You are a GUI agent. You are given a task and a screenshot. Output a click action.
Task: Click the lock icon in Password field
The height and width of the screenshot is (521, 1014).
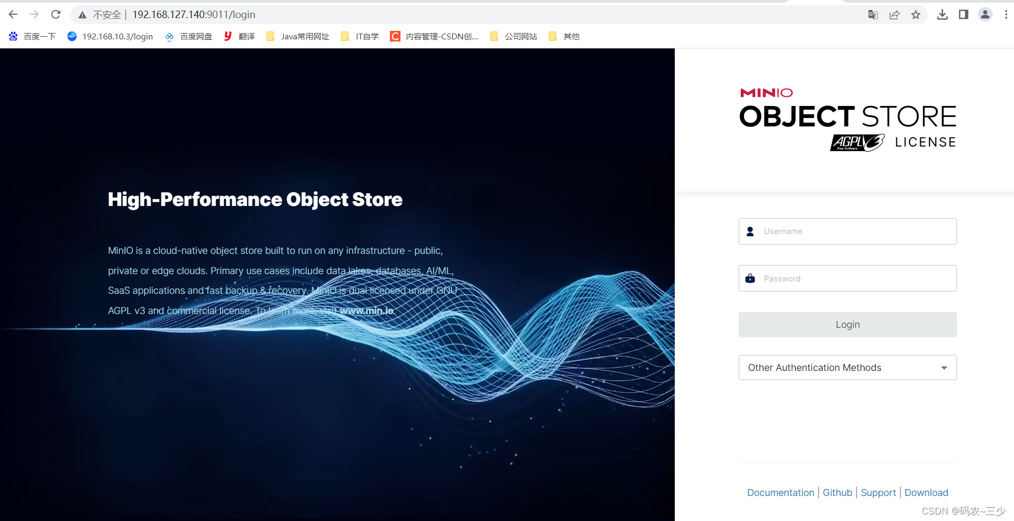pyautogui.click(x=750, y=278)
